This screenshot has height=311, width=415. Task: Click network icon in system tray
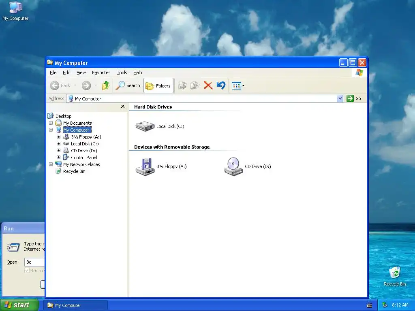(x=385, y=305)
